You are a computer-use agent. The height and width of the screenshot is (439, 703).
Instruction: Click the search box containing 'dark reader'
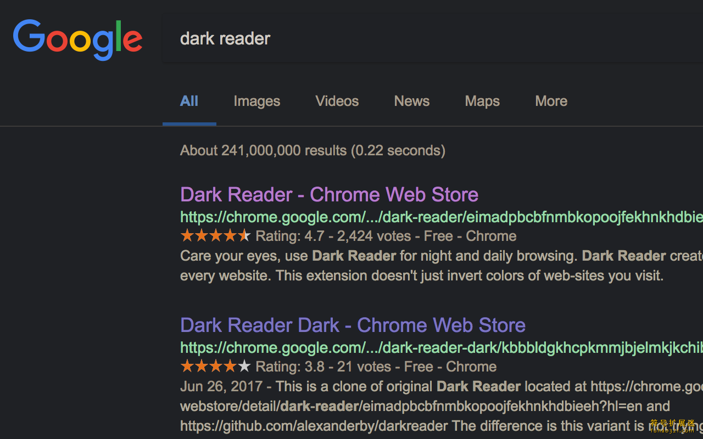433,39
